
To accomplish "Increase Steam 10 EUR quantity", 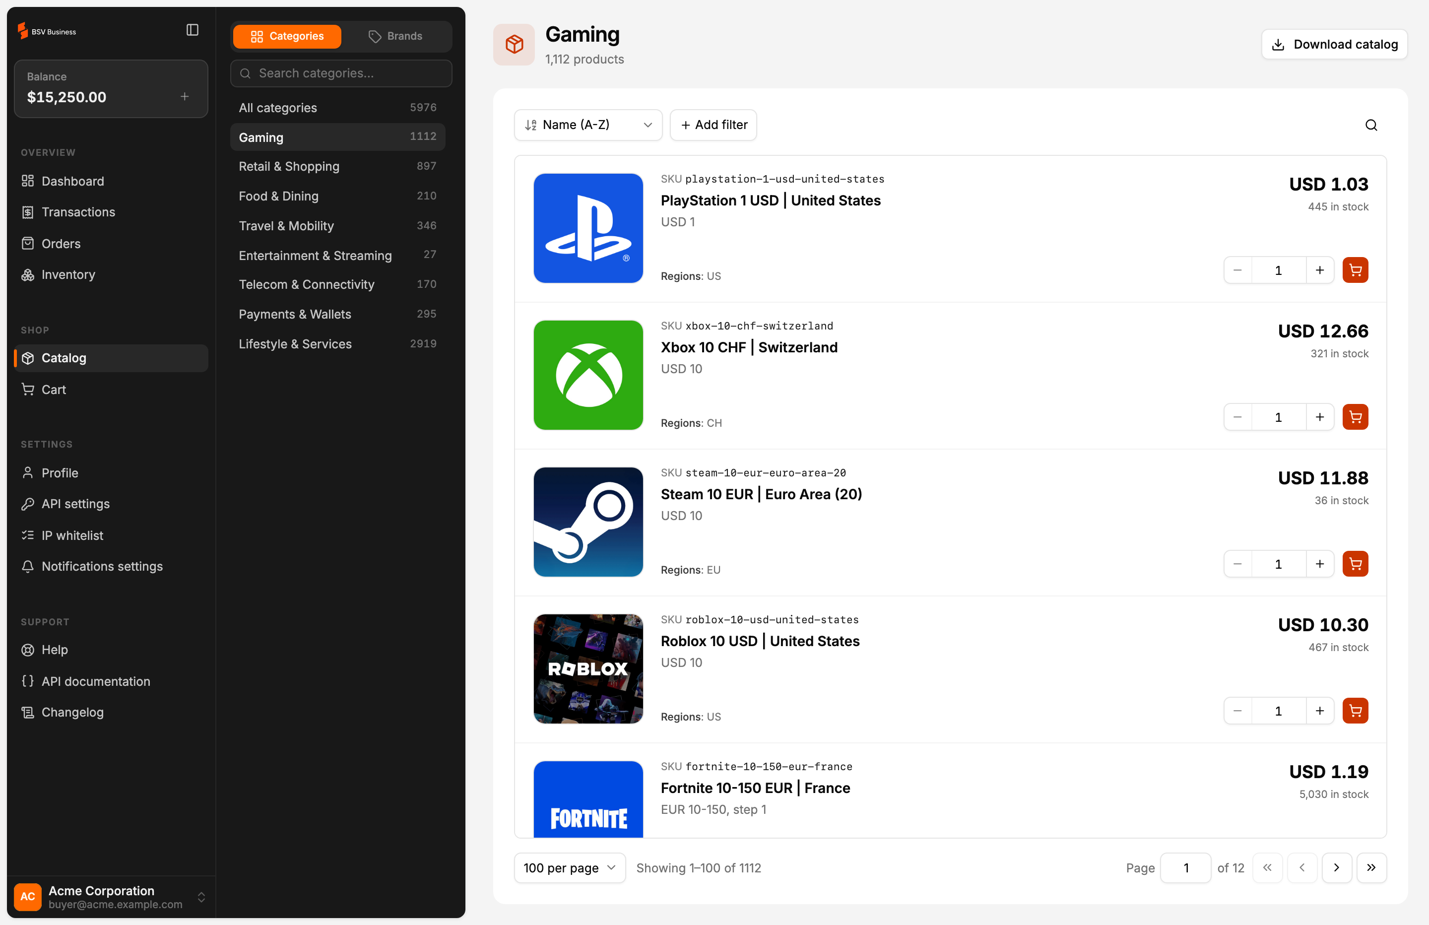I will tap(1320, 564).
